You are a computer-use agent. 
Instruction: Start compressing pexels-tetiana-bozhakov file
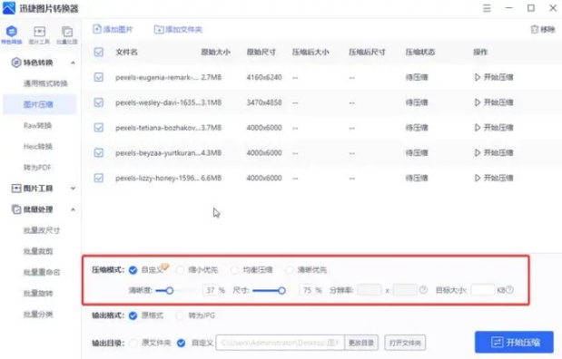494,128
